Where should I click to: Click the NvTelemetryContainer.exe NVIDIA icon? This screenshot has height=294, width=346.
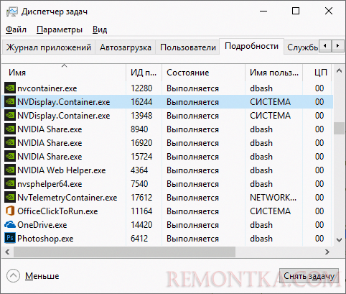tap(10, 197)
